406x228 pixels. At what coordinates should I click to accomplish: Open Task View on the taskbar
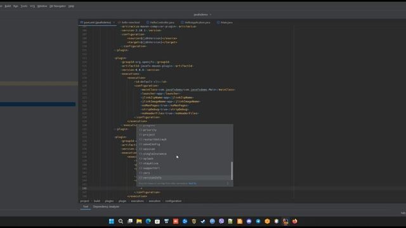130,221
